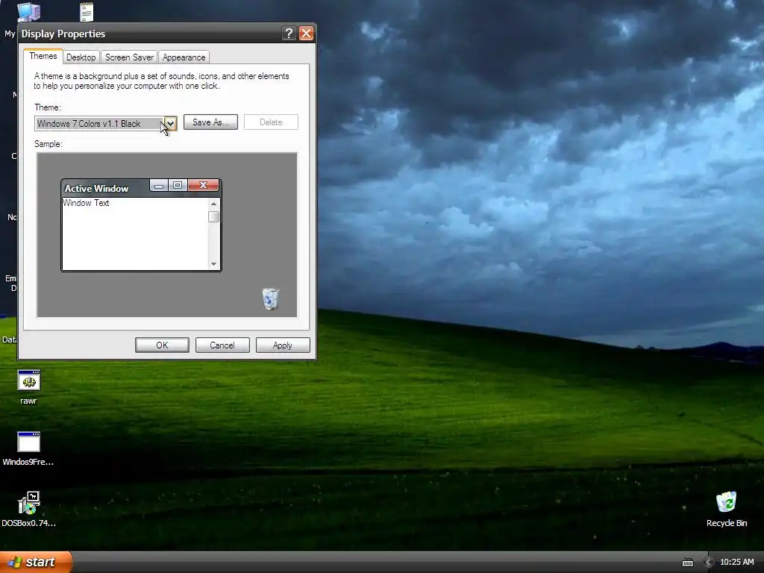Screen dimensions: 764x573
Task: Click the My Computer icon behind the dialog
Action: click(x=28, y=12)
